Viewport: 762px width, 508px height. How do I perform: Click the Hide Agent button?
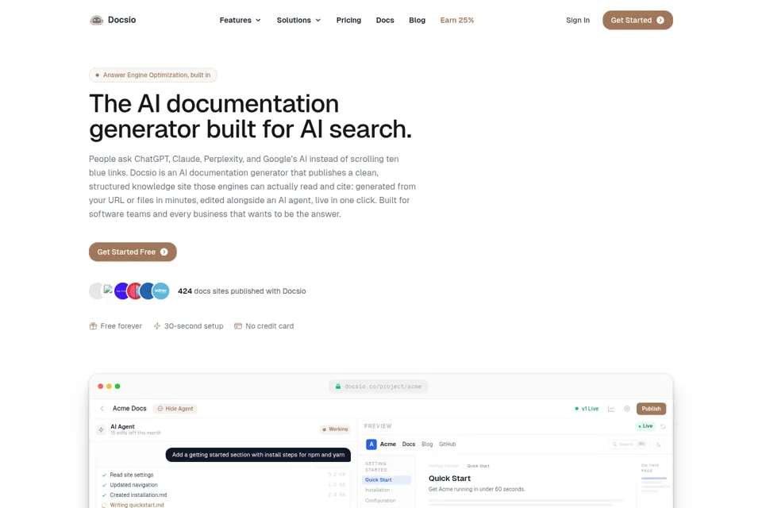pyautogui.click(x=175, y=409)
